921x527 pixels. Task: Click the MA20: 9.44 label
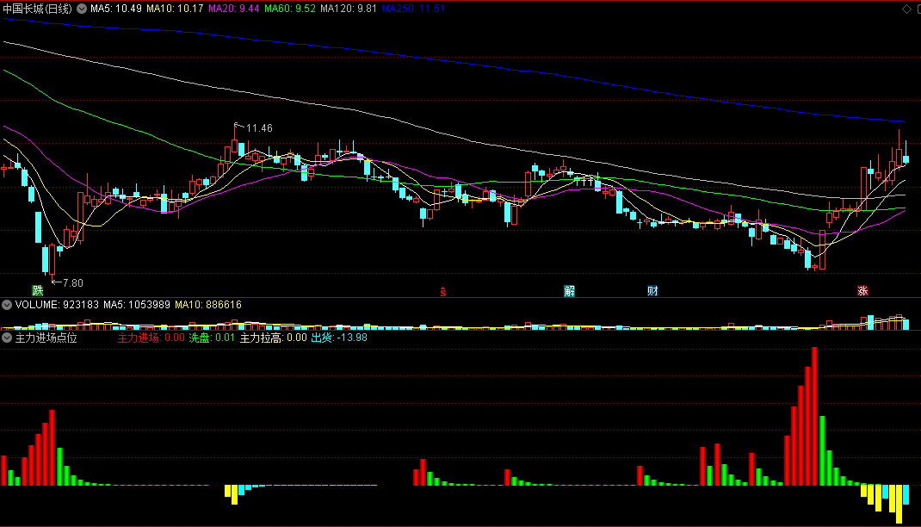click(234, 9)
